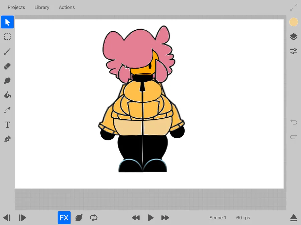Screen dimensions: 301x225
Task: Select the Eyedropper tool
Action: (7, 110)
